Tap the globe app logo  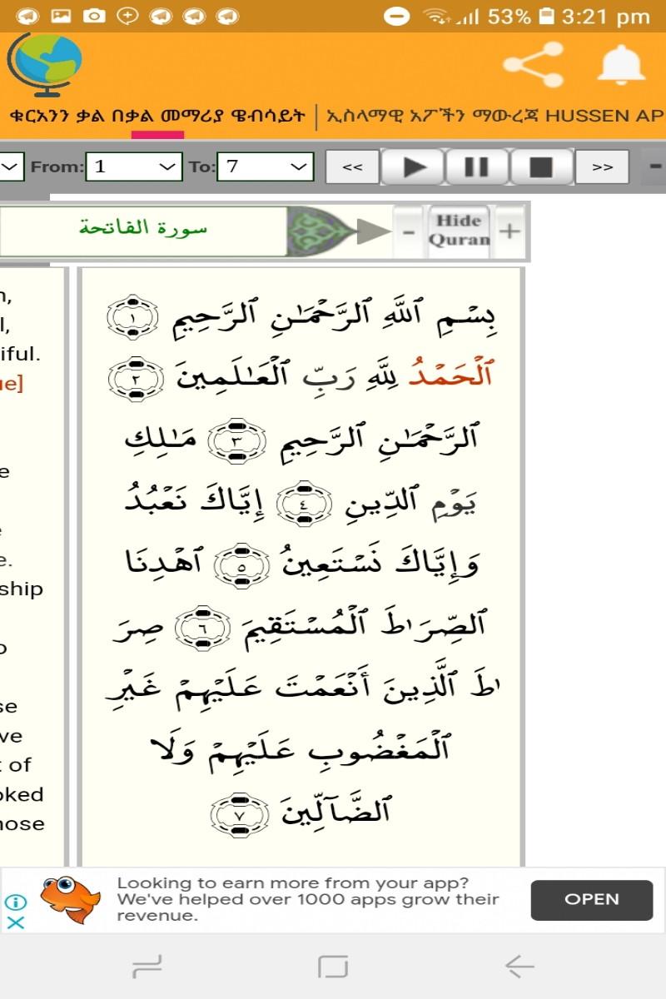(x=46, y=67)
